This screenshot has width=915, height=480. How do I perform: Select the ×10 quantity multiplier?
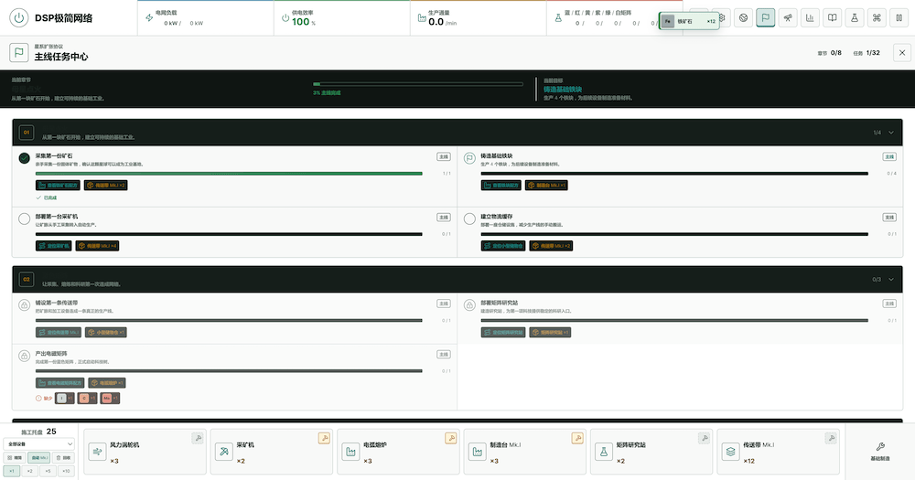pos(66,471)
